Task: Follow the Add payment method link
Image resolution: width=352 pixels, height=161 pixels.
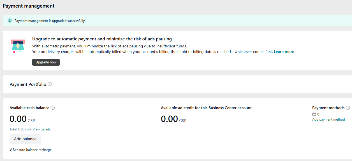Action: [x=328, y=119]
